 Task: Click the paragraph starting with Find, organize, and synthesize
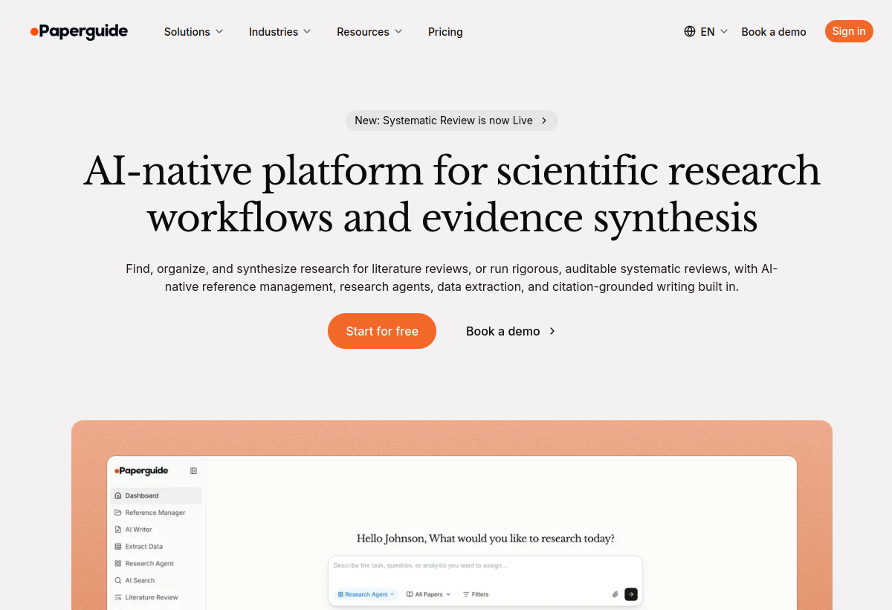(x=452, y=277)
